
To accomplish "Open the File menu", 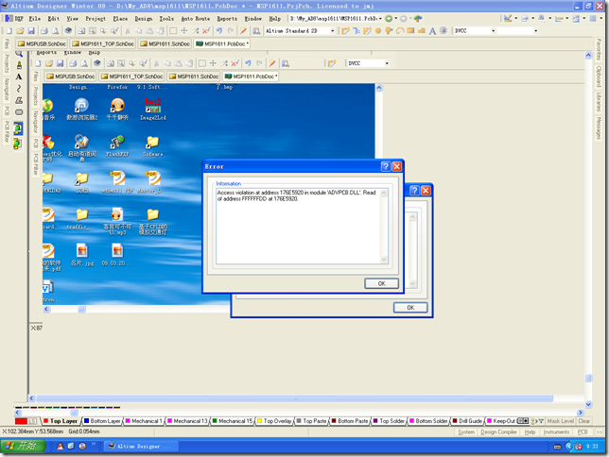I will (35, 18).
